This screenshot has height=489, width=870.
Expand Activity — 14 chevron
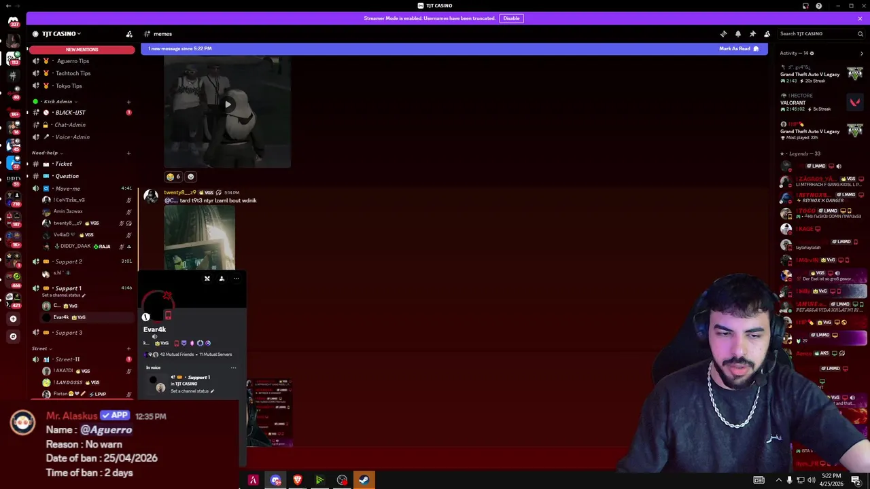click(863, 53)
